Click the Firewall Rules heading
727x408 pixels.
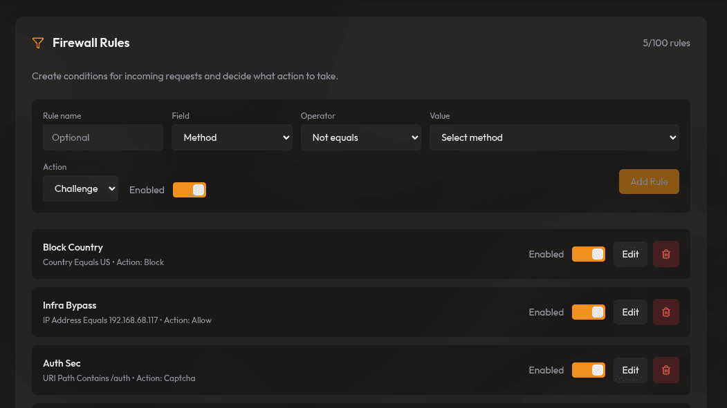pyautogui.click(x=91, y=42)
